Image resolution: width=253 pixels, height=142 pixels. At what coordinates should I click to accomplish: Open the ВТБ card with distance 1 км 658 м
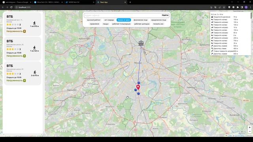(x=23, y=24)
